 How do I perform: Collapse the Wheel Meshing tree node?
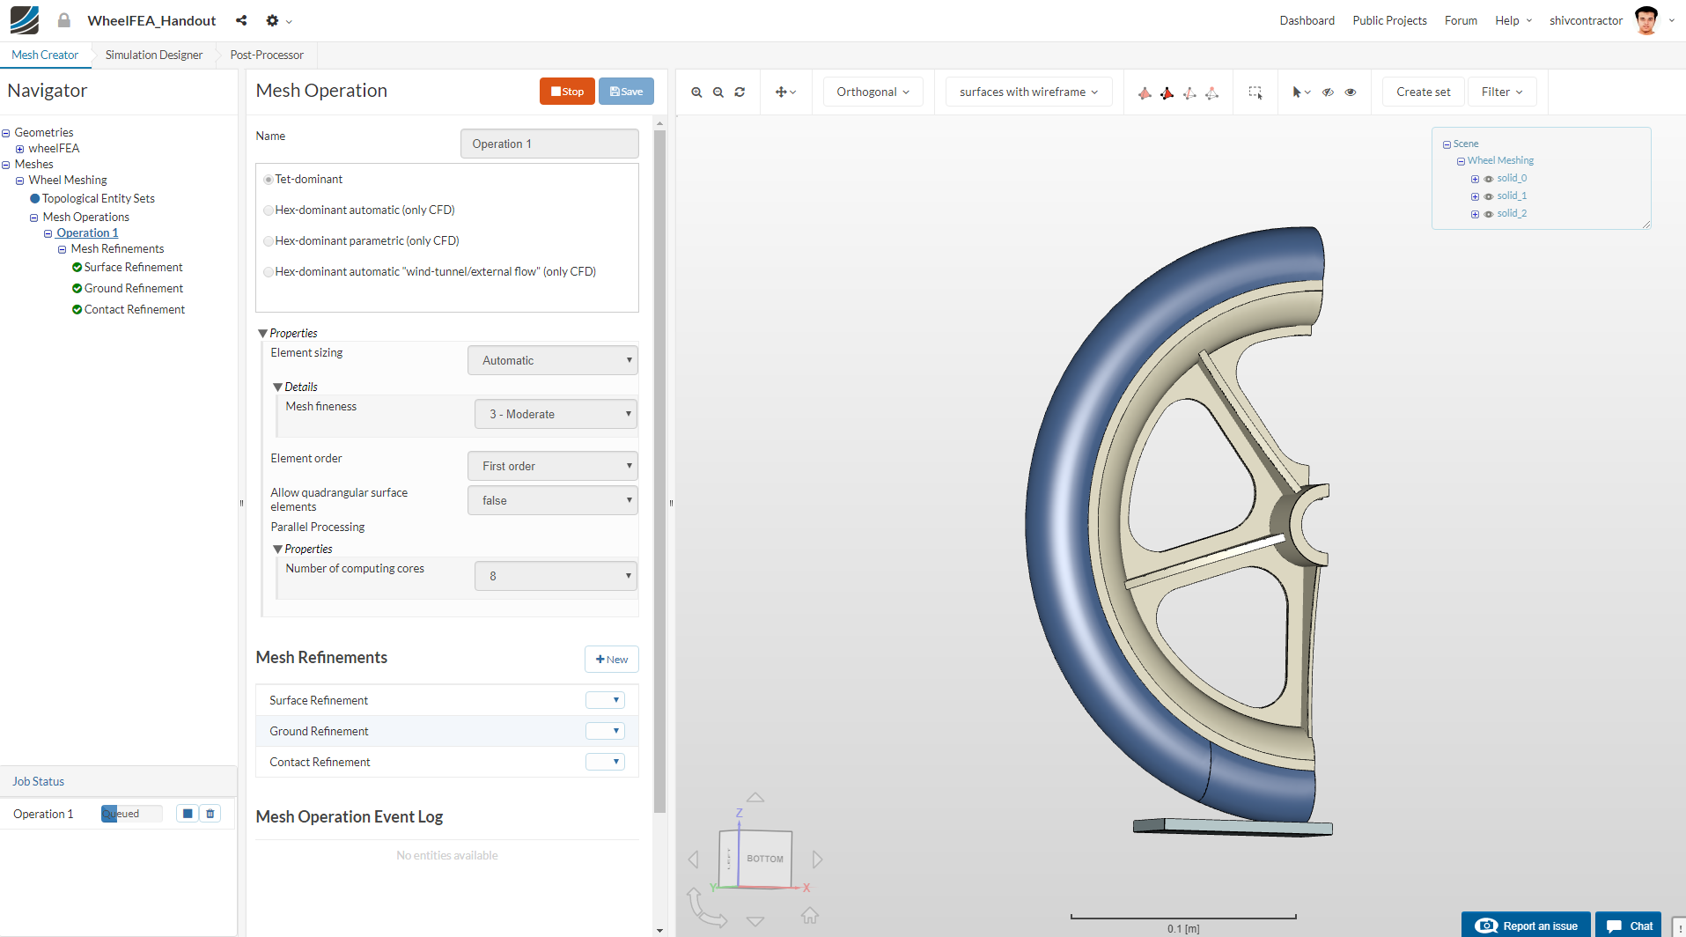pyautogui.click(x=20, y=181)
